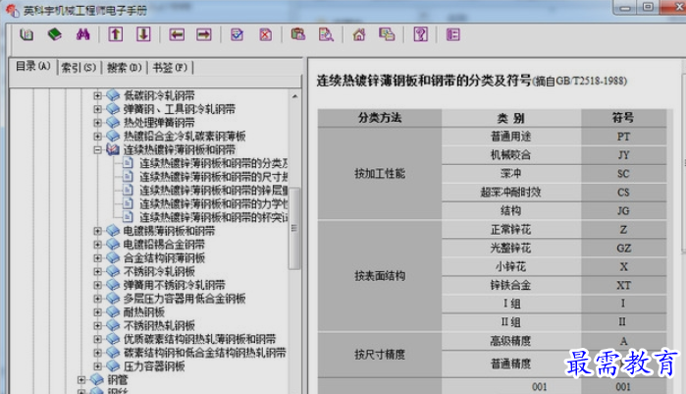Viewport: 686px width, 394px height.
Task: Click the up arrow toolbar button
Action: point(116,34)
